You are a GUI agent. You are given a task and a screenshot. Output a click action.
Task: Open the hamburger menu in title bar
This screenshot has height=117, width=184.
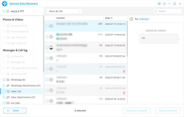click(x=164, y=4)
